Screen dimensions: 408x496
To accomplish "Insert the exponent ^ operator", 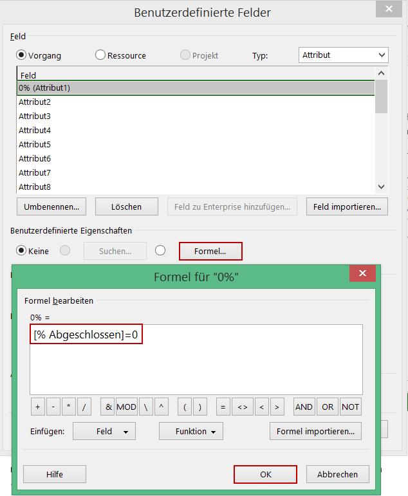I will 161,407.
